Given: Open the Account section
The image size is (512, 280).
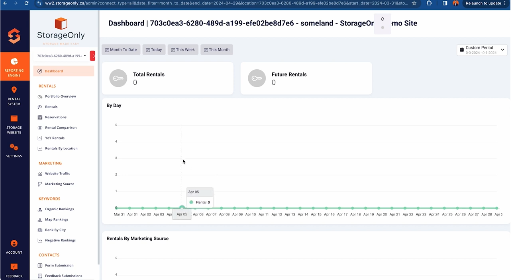Looking at the screenshot, I should point(14,247).
